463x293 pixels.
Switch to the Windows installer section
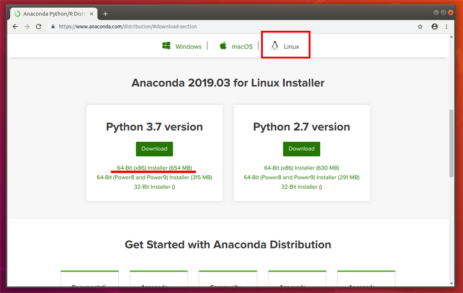[x=188, y=46]
